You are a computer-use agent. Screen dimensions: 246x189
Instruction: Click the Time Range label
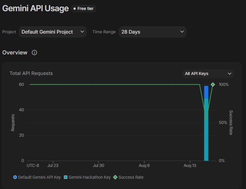[104, 32]
